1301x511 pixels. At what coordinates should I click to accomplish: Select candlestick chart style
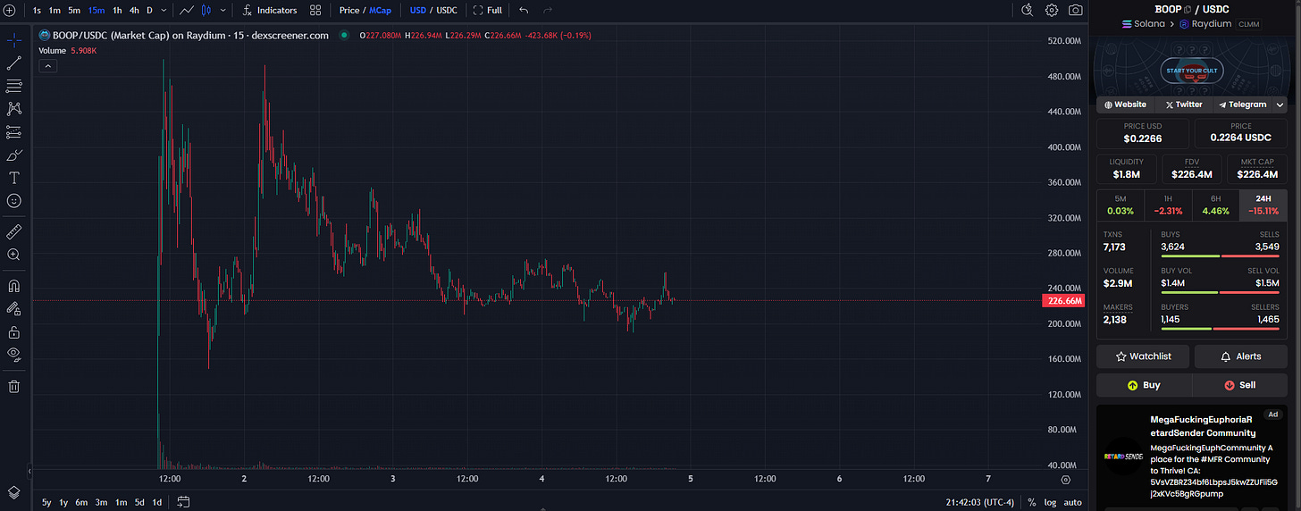[206, 10]
